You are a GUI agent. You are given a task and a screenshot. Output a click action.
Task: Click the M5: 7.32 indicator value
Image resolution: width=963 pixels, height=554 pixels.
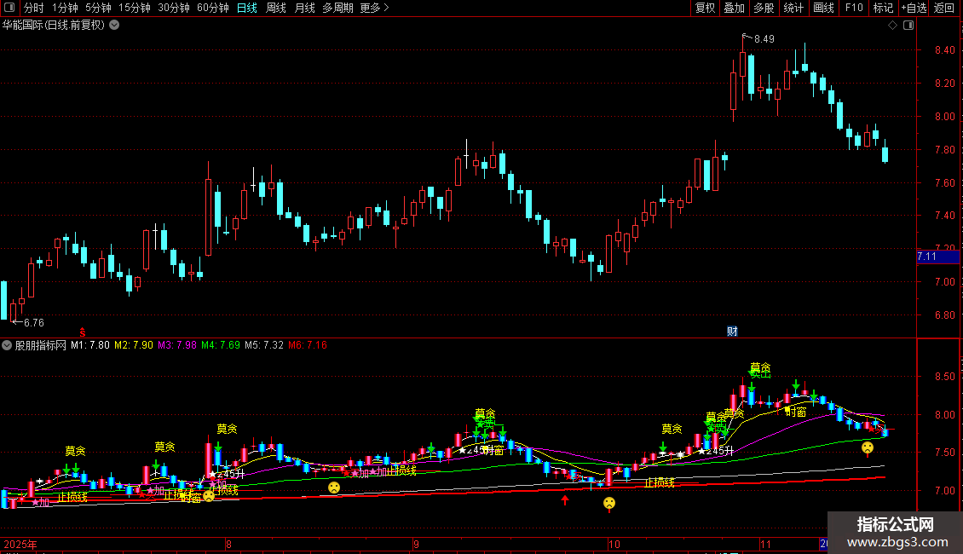[x=264, y=345]
